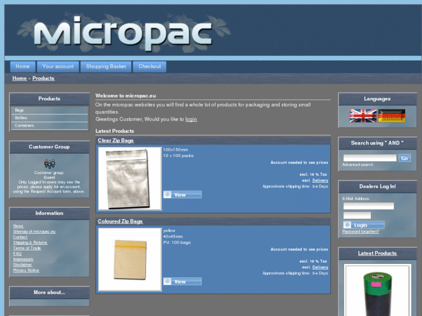Open the Terms of Trade link
The width and height of the screenshot is (422, 316).
click(x=27, y=248)
